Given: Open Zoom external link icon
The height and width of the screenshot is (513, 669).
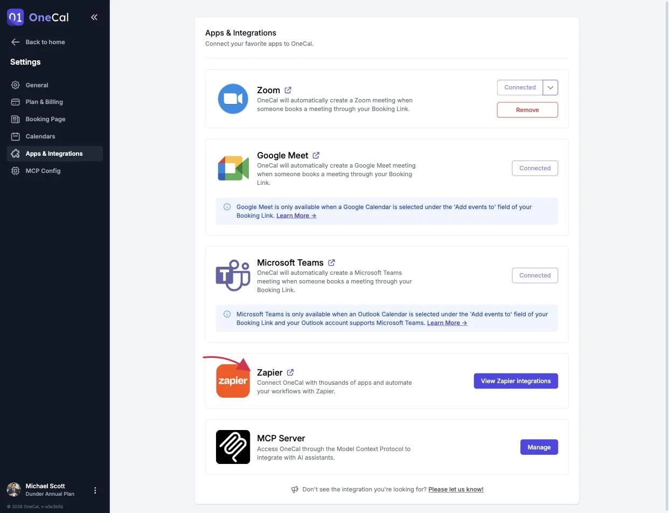Looking at the screenshot, I should coord(288,90).
